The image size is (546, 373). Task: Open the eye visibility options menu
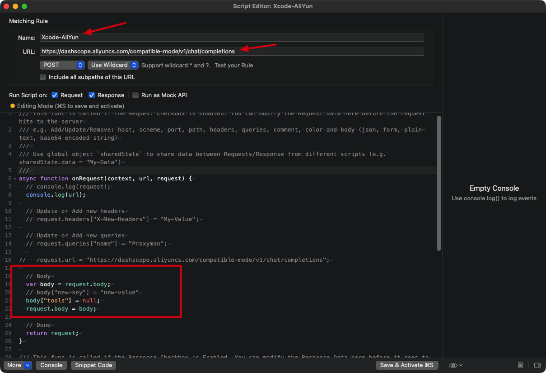(456, 365)
